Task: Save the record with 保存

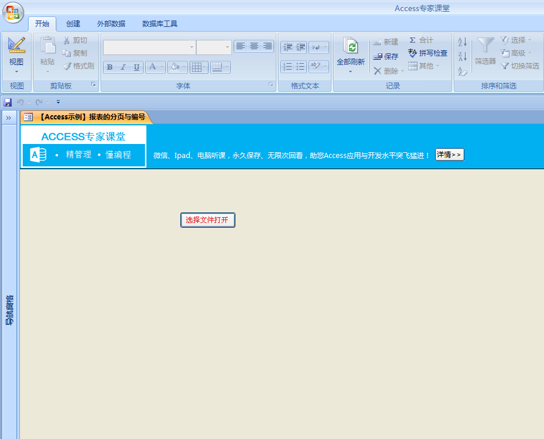Action: coord(386,57)
